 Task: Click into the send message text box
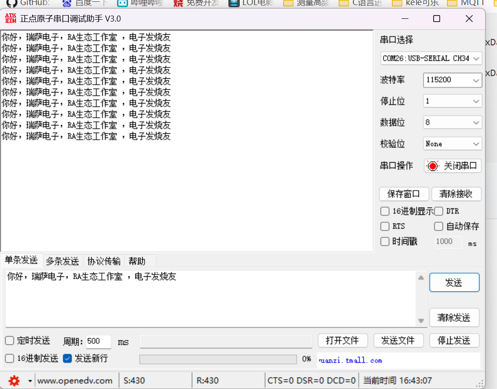[x=211, y=298]
